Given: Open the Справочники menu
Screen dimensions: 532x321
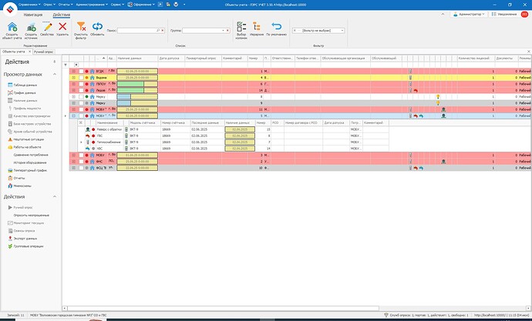Looking at the screenshot, I should pyautogui.click(x=29, y=5).
